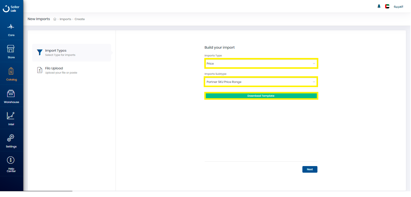Viewport: 411px width, 197px height.
Task: Open the Store sidebar icon
Action: pos(11,49)
